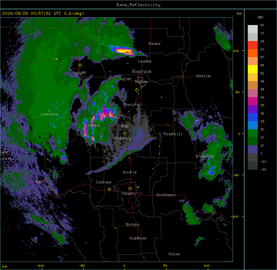
Task: Click the storm cell echo southwest of Drumheller label
Action: click(211, 171)
